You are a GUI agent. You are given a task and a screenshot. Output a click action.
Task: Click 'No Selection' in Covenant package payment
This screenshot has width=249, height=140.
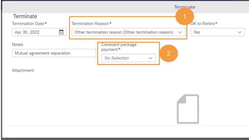(117, 58)
